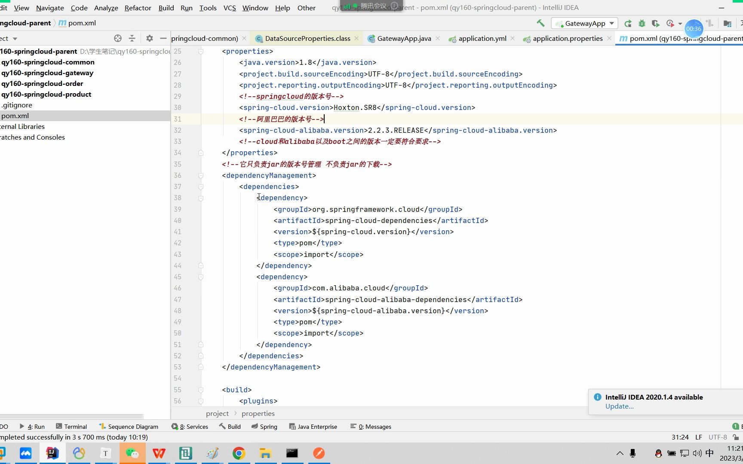The image size is (743, 464).
Task: Select the .gitignore file in tree
Action: (17, 105)
